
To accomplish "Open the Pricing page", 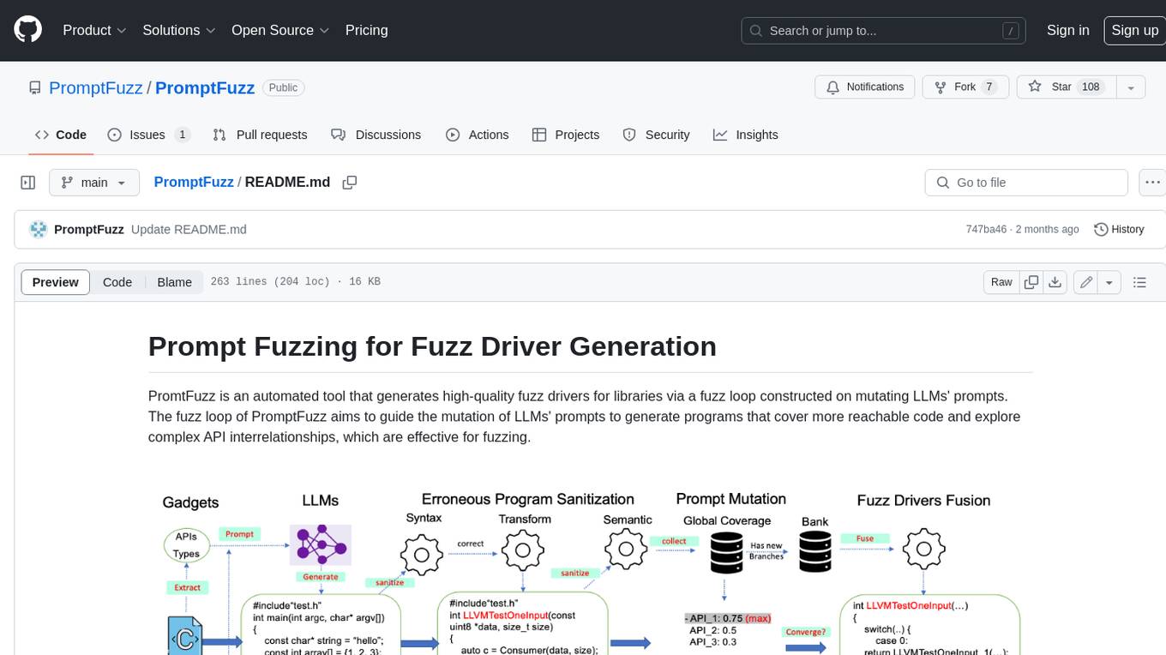I will coord(366,30).
